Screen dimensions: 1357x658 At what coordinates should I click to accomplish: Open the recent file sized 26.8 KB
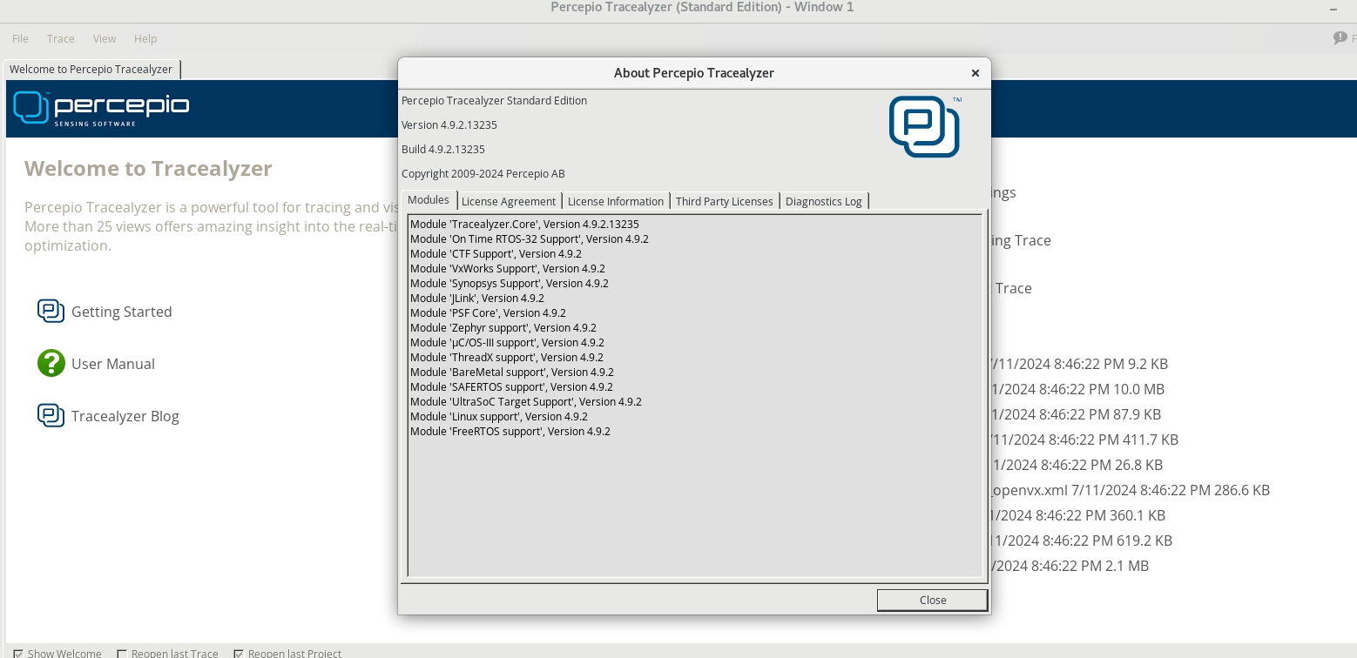pyautogui.click(x=1077, y=465)
